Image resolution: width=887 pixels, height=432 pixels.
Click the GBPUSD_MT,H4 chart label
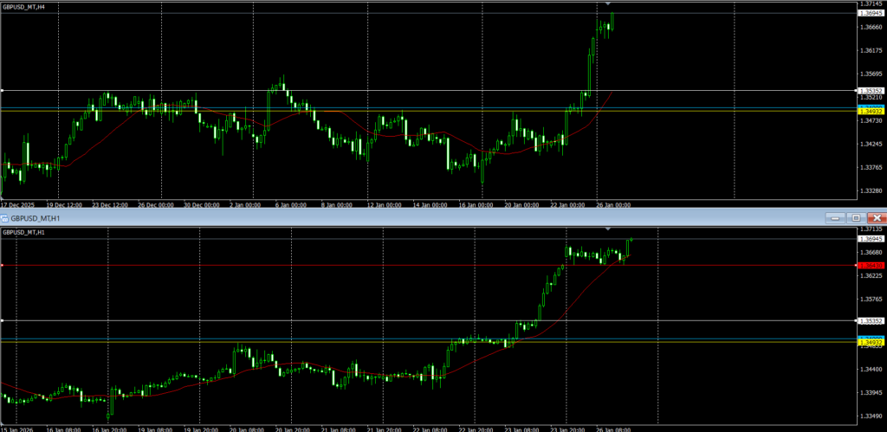tap(24, 6)
